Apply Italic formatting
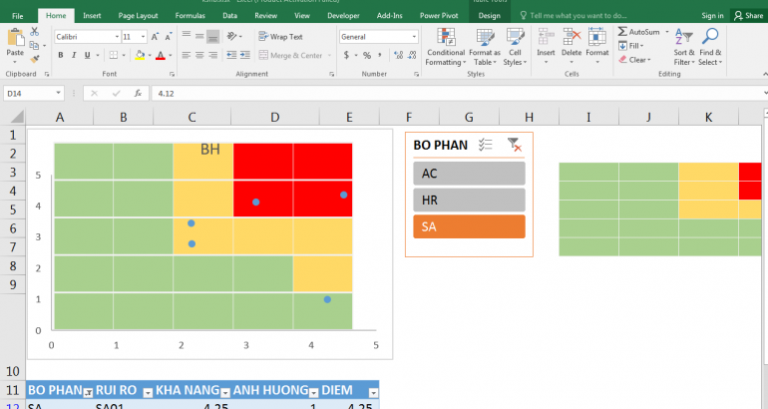The width and height of the screenshot is (768, 409). (74, 55)
